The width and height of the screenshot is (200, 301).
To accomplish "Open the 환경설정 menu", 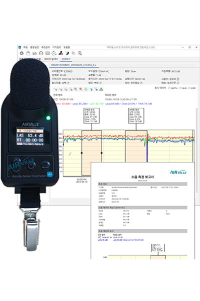I will click(34, 47).
